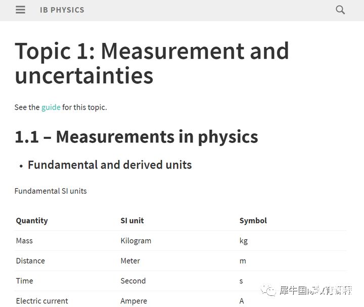This screenshot has height=307, width=364.
Task: Select the Distance table cell
Action: [x=30, y=261]
